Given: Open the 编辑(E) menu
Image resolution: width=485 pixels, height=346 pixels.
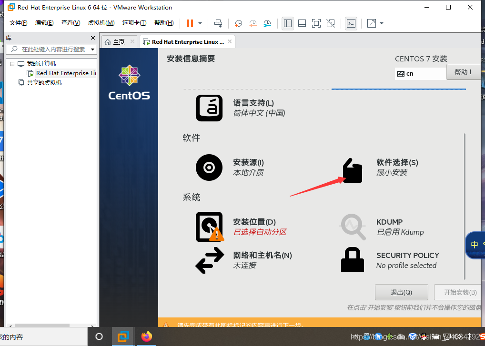Looking at the screenshot, I should pos(44,23).
